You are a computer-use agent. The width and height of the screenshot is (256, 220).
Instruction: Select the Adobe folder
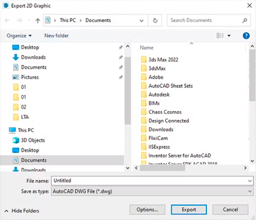pos(152,77)
